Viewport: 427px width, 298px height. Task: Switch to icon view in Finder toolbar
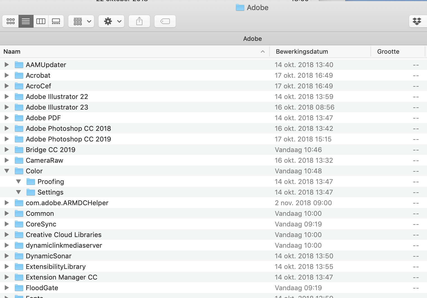[x=11, y=21]
